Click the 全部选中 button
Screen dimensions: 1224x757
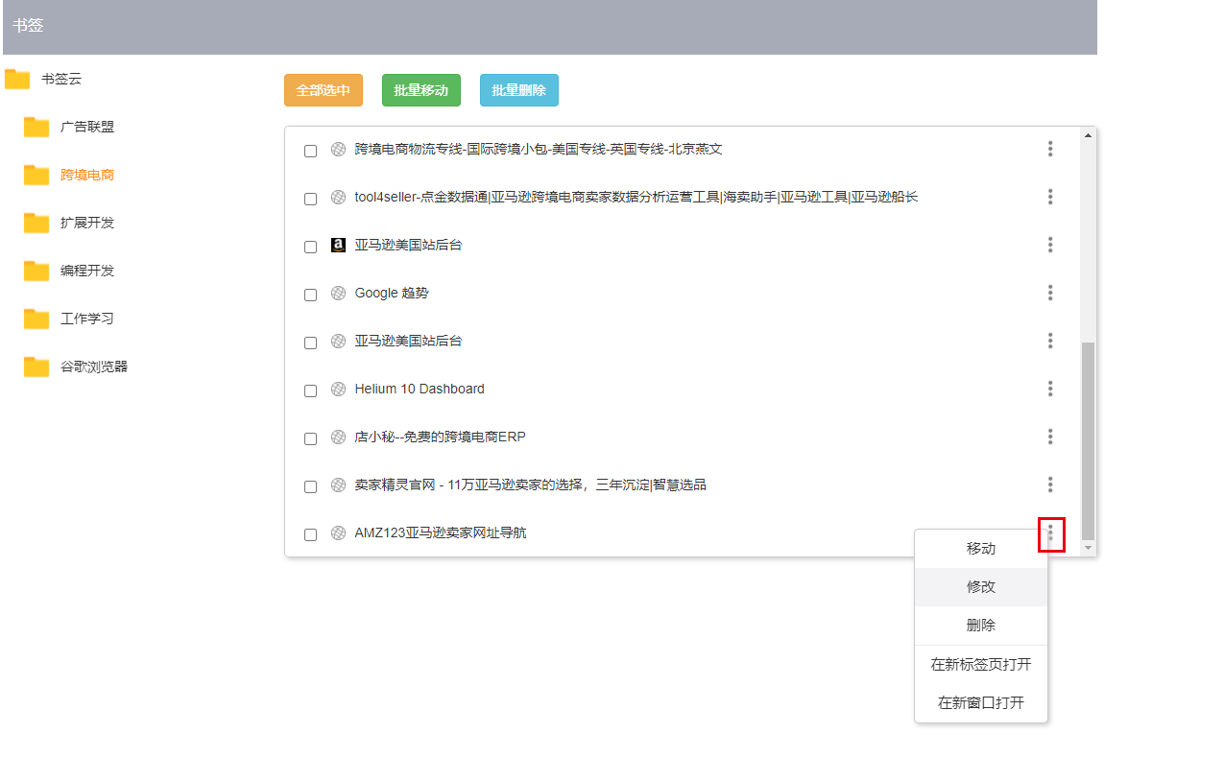pyautogui.click(x=324, y=90)
